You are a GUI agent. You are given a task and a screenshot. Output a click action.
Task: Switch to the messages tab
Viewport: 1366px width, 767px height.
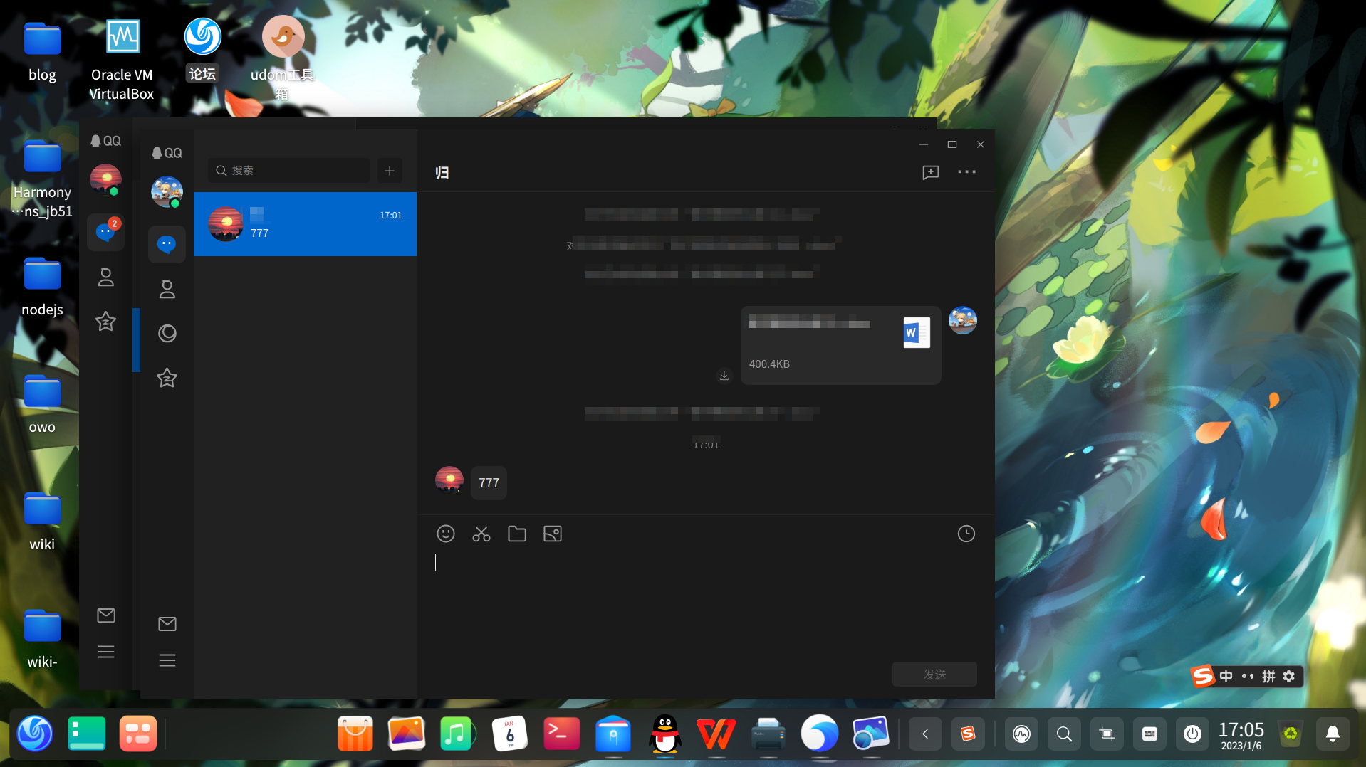[167, 245]
